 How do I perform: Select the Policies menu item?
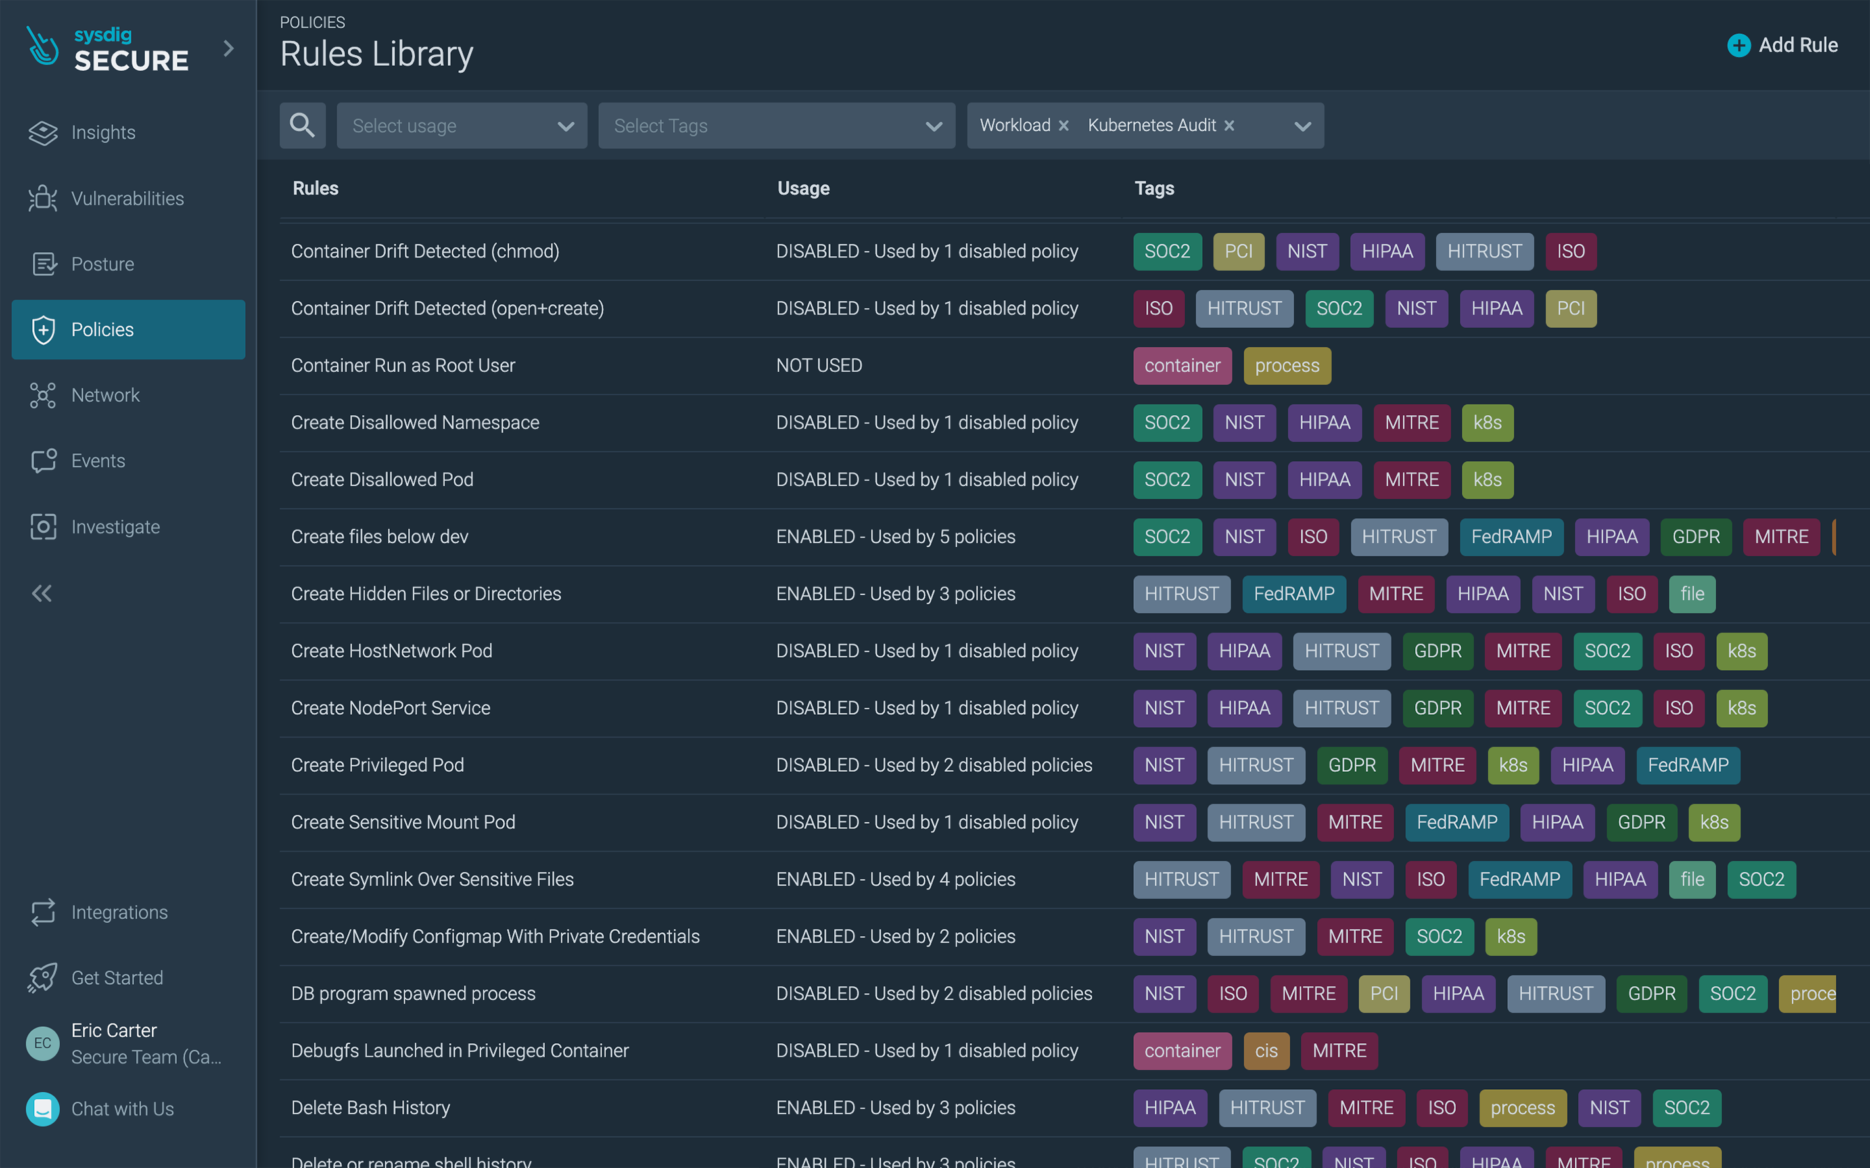(128, 330)
